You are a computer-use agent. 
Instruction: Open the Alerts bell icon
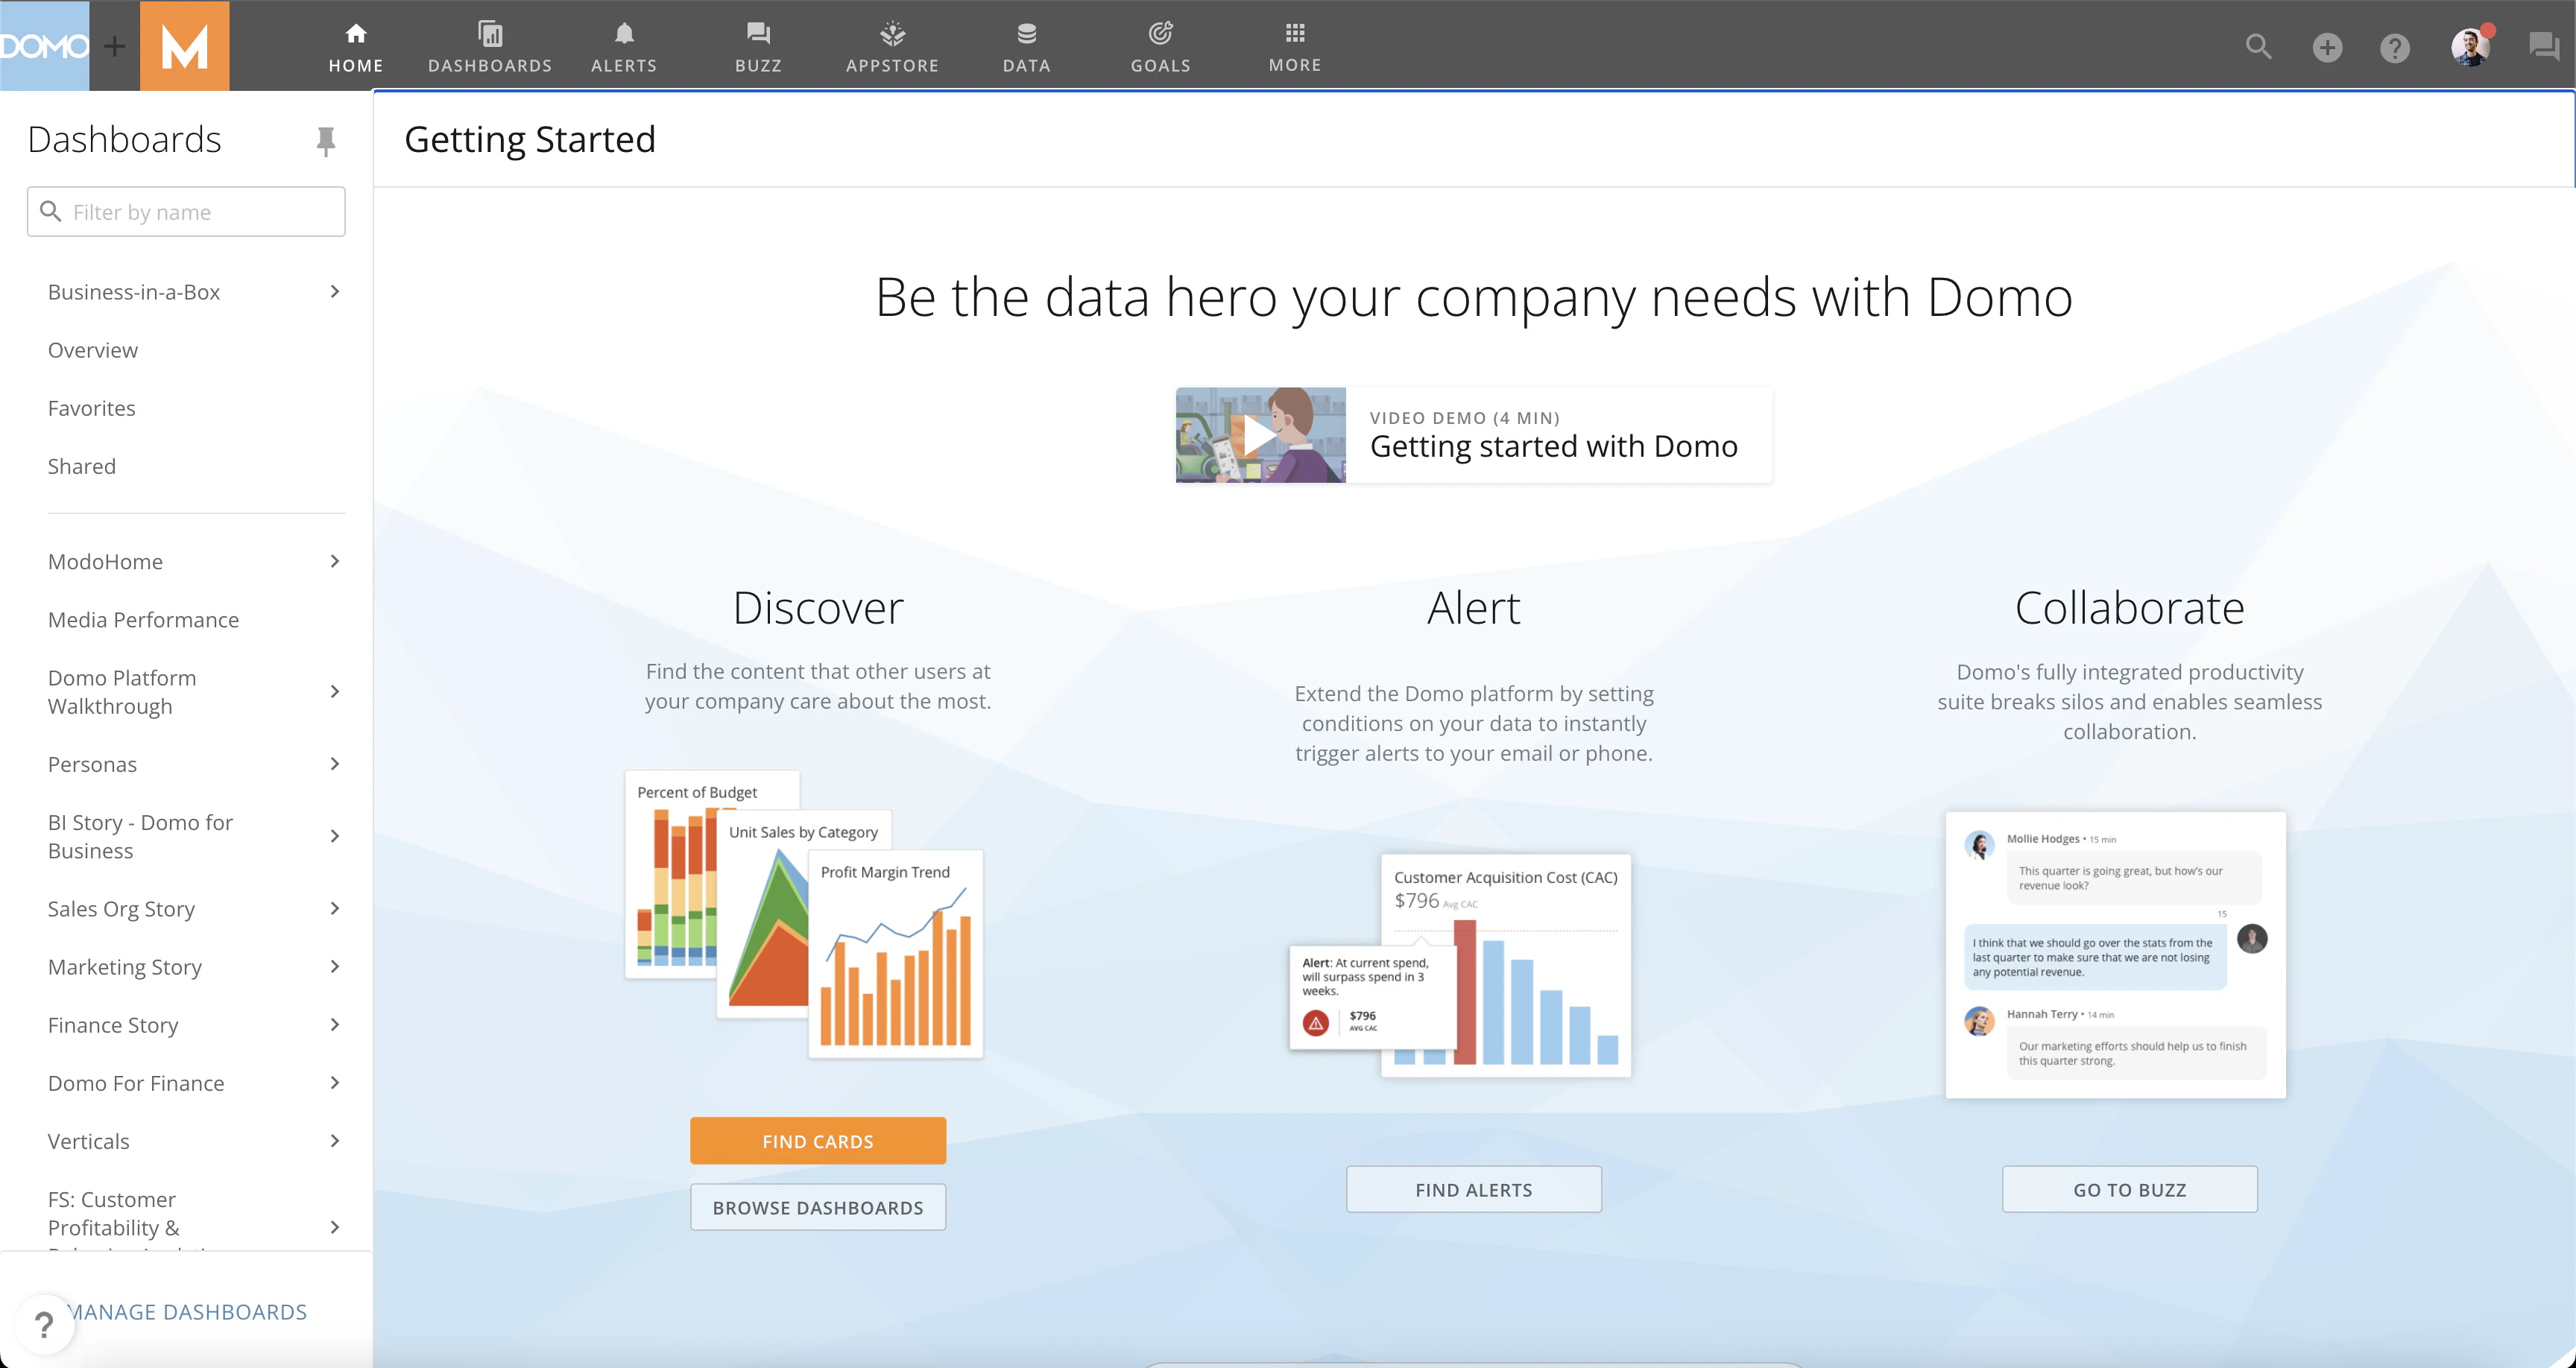tap(624, 34)
